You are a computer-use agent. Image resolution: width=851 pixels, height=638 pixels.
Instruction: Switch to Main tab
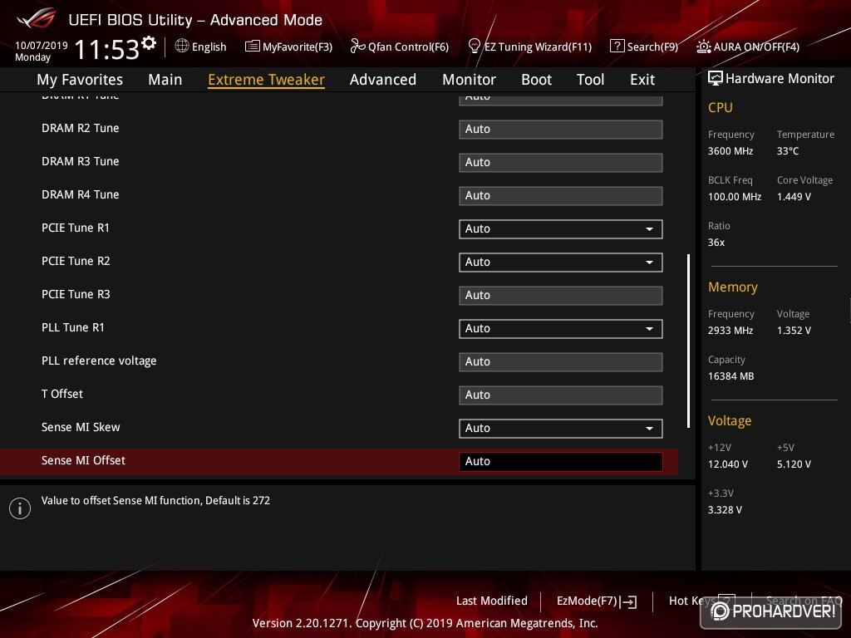pos(165,80)
